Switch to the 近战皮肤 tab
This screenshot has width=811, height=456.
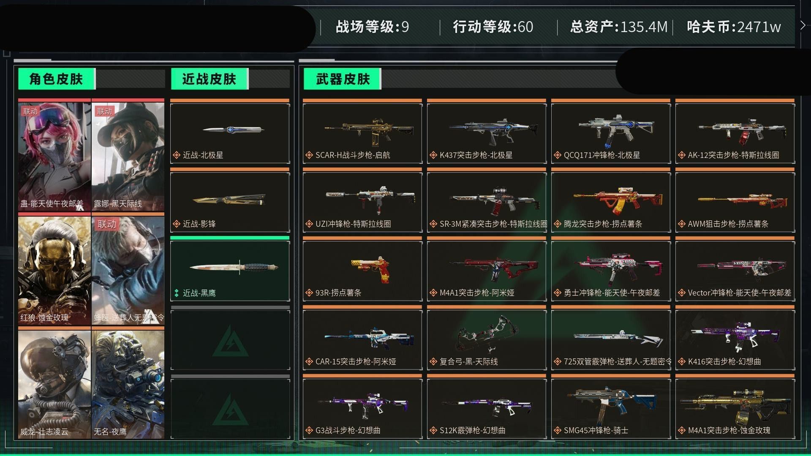(x=210, y=79)
